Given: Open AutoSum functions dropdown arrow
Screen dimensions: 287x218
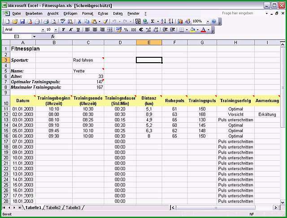Looking at the screenshot, I should pos(158,21).
